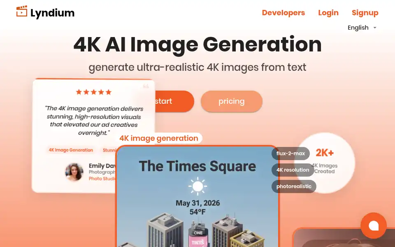Image resolution: width=395 pixels, height=247 pixels.
Task: Click the Photo Studio link under Emily
Action: coord(102,178)
